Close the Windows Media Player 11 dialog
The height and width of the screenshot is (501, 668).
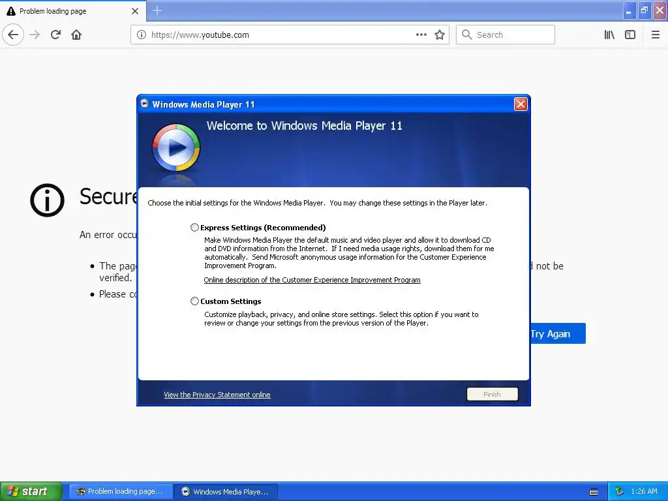coord(521,104)
